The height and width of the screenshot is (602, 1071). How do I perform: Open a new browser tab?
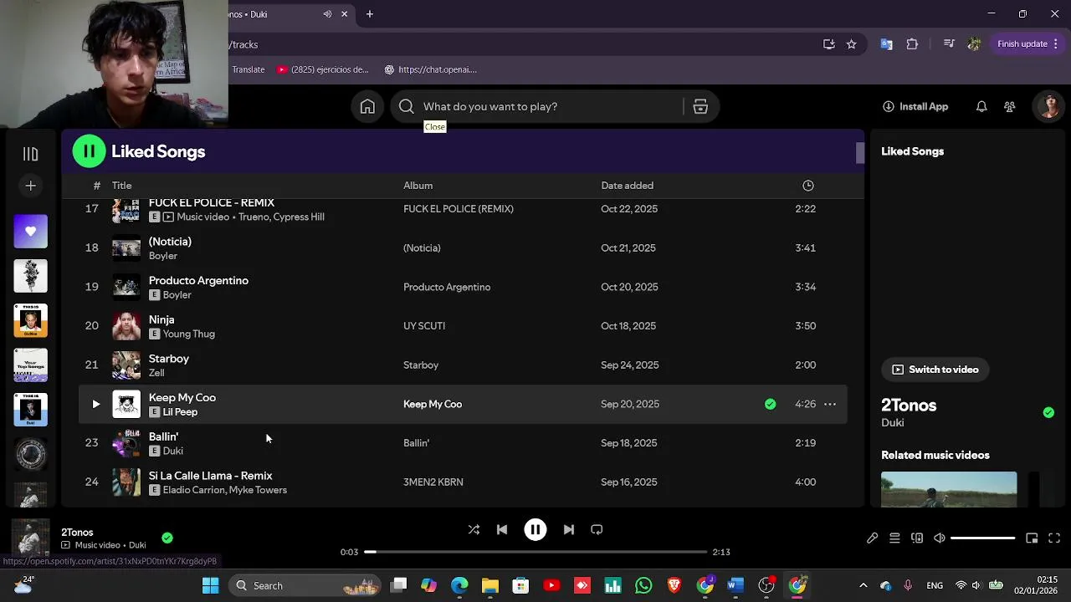(370, 14)
